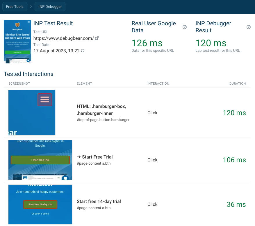The height and width of the screenshot is (226, 255).
Task: Open help icon for INP Debugger Result
Action: point(248,27)
